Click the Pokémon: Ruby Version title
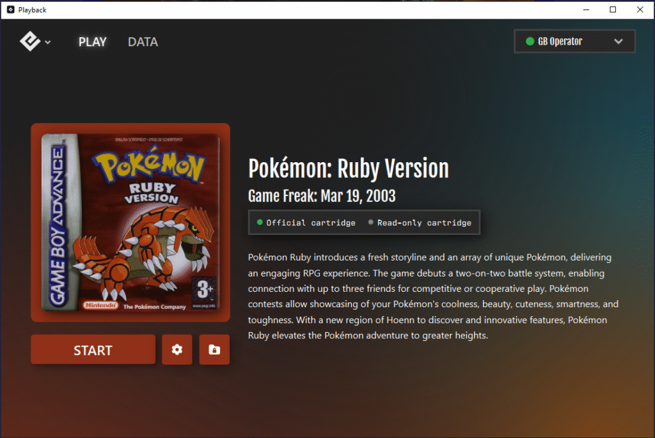Viewport: 655px width, 438px height. 349,168
